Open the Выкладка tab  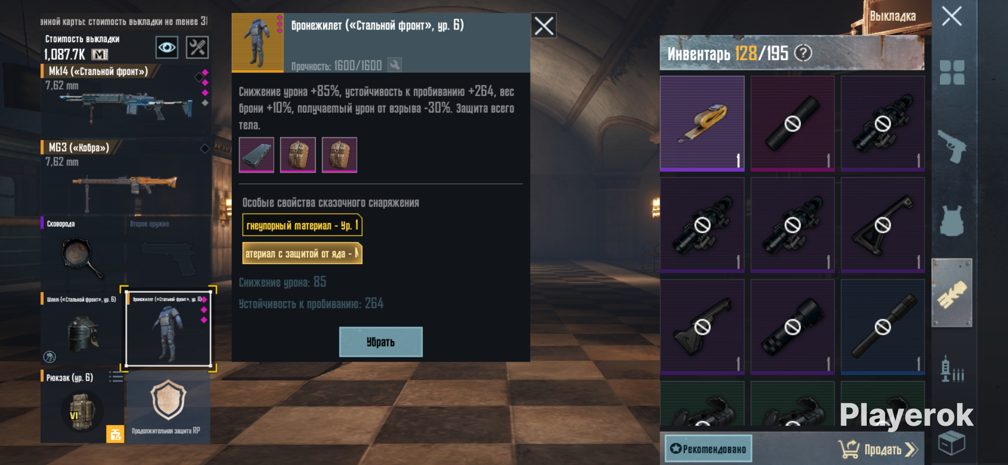click(x=892, y=16)
